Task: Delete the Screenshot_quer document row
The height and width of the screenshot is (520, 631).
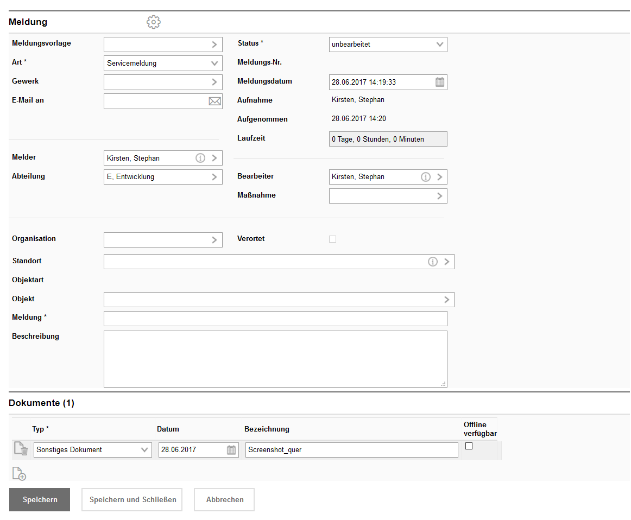Action: coord(20,448)
